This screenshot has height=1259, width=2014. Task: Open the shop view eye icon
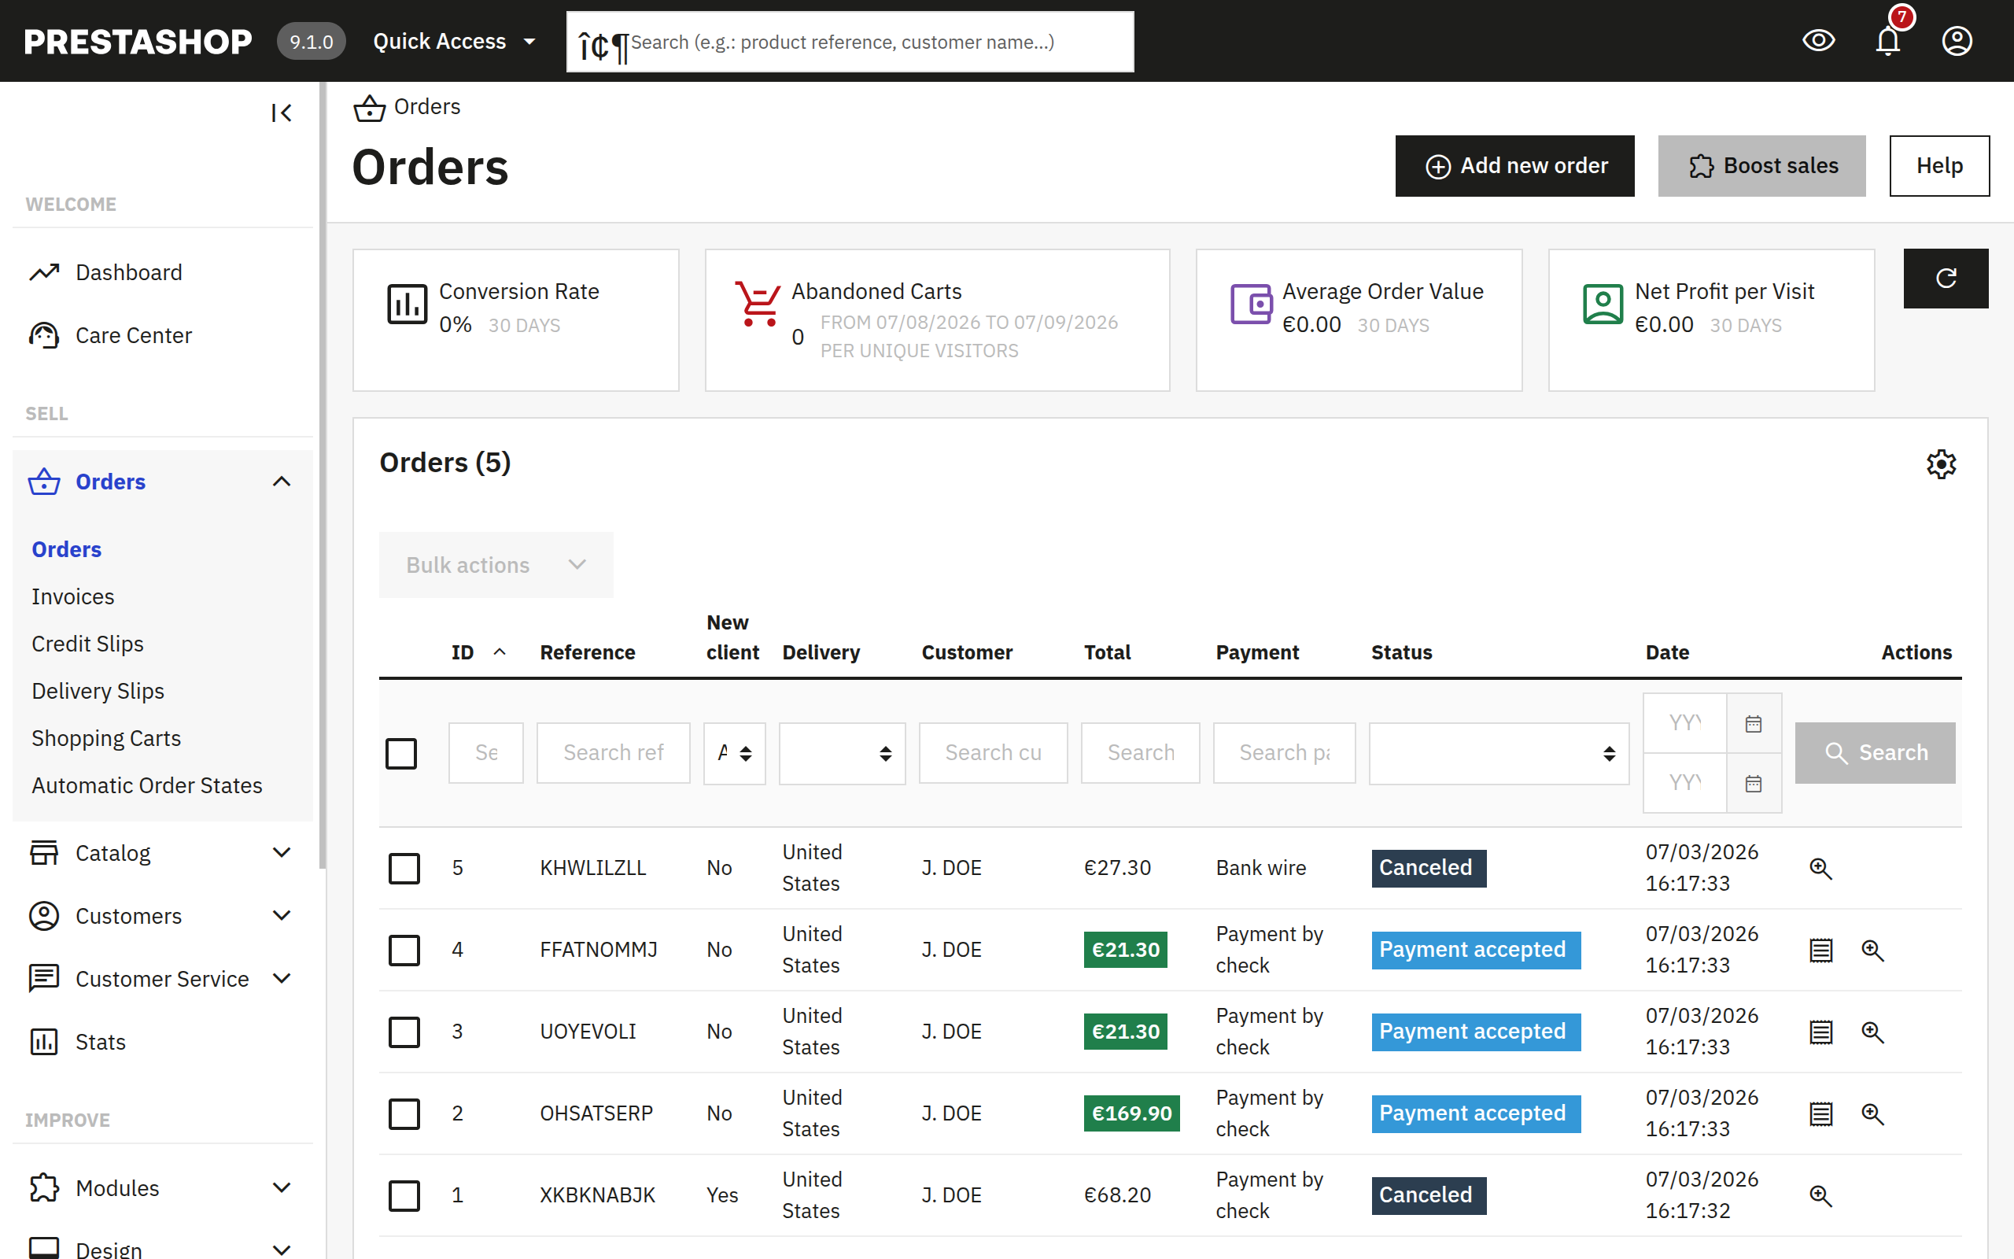[1818, 40]
